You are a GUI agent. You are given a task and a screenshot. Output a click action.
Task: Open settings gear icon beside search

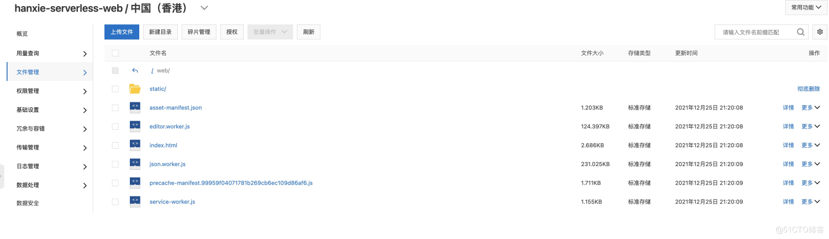(820, 32)
